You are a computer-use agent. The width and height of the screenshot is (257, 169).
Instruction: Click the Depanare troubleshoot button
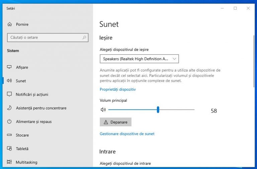tap(115, 122)
